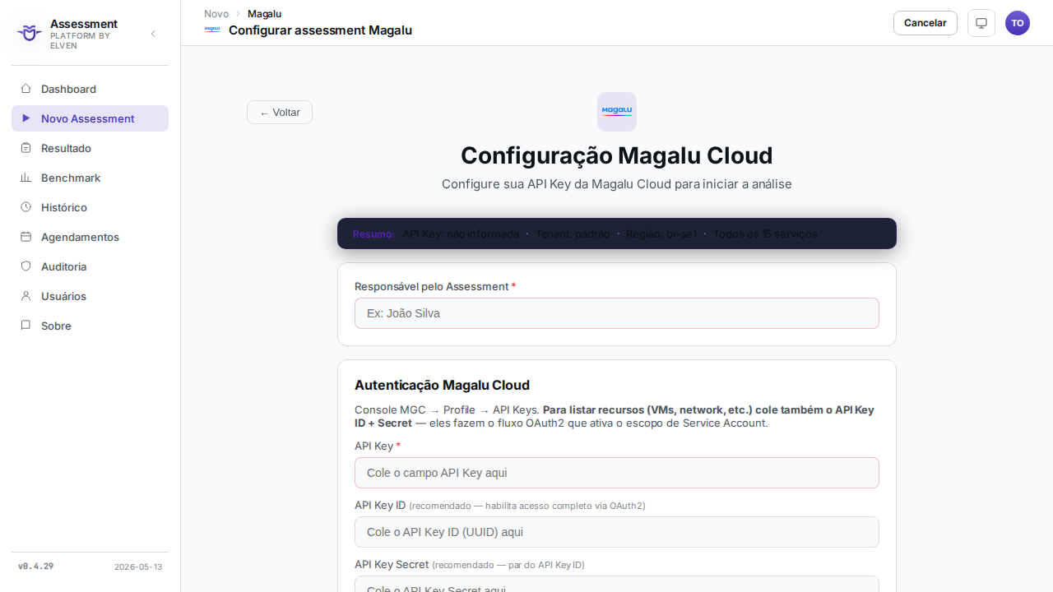Click the Agendamentos calendar icon
This screenshot has height=592, width=1053.
[26, 237]
